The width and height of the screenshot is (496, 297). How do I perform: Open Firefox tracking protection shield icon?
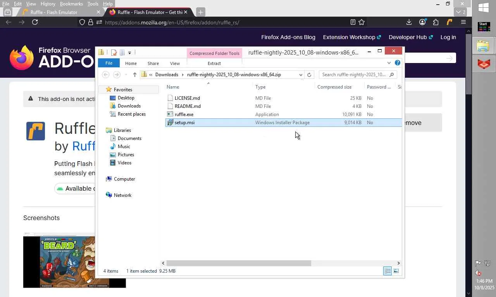pyautogui.click(x=82, y=22)
